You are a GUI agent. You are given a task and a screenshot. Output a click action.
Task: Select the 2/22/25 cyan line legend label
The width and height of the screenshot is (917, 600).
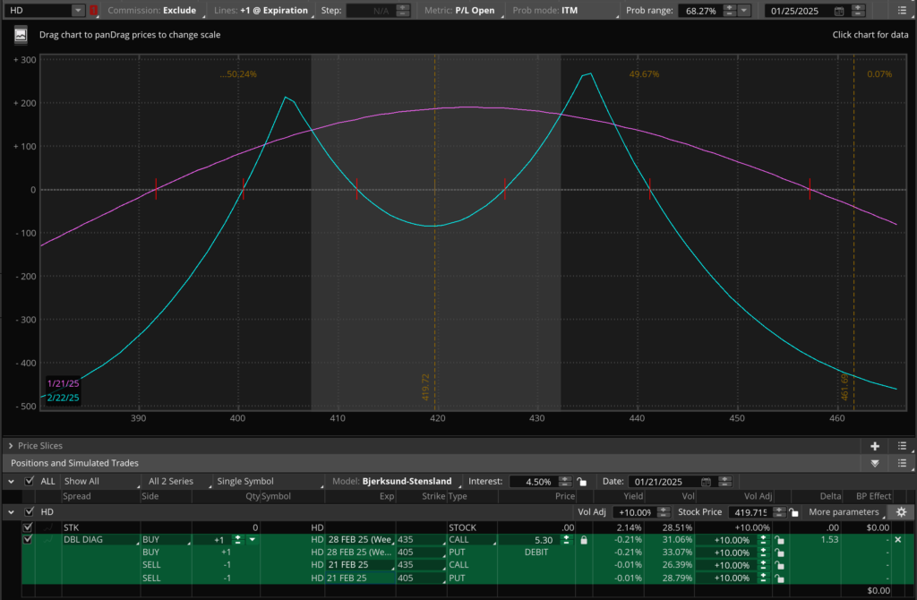(64, 398)
